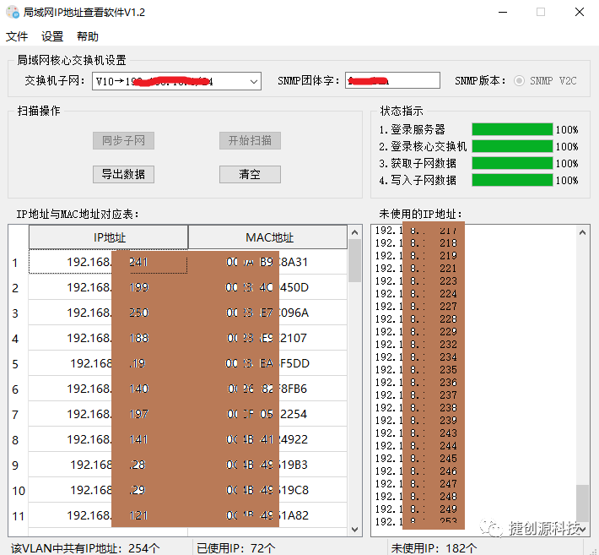Open the 帮助 menu
Screen dimensions: 599x555
[88, 36]
